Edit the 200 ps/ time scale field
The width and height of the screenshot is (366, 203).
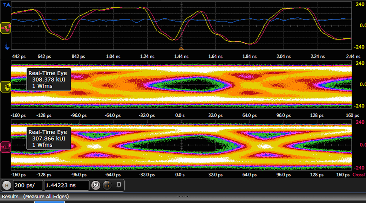[28, 185]
